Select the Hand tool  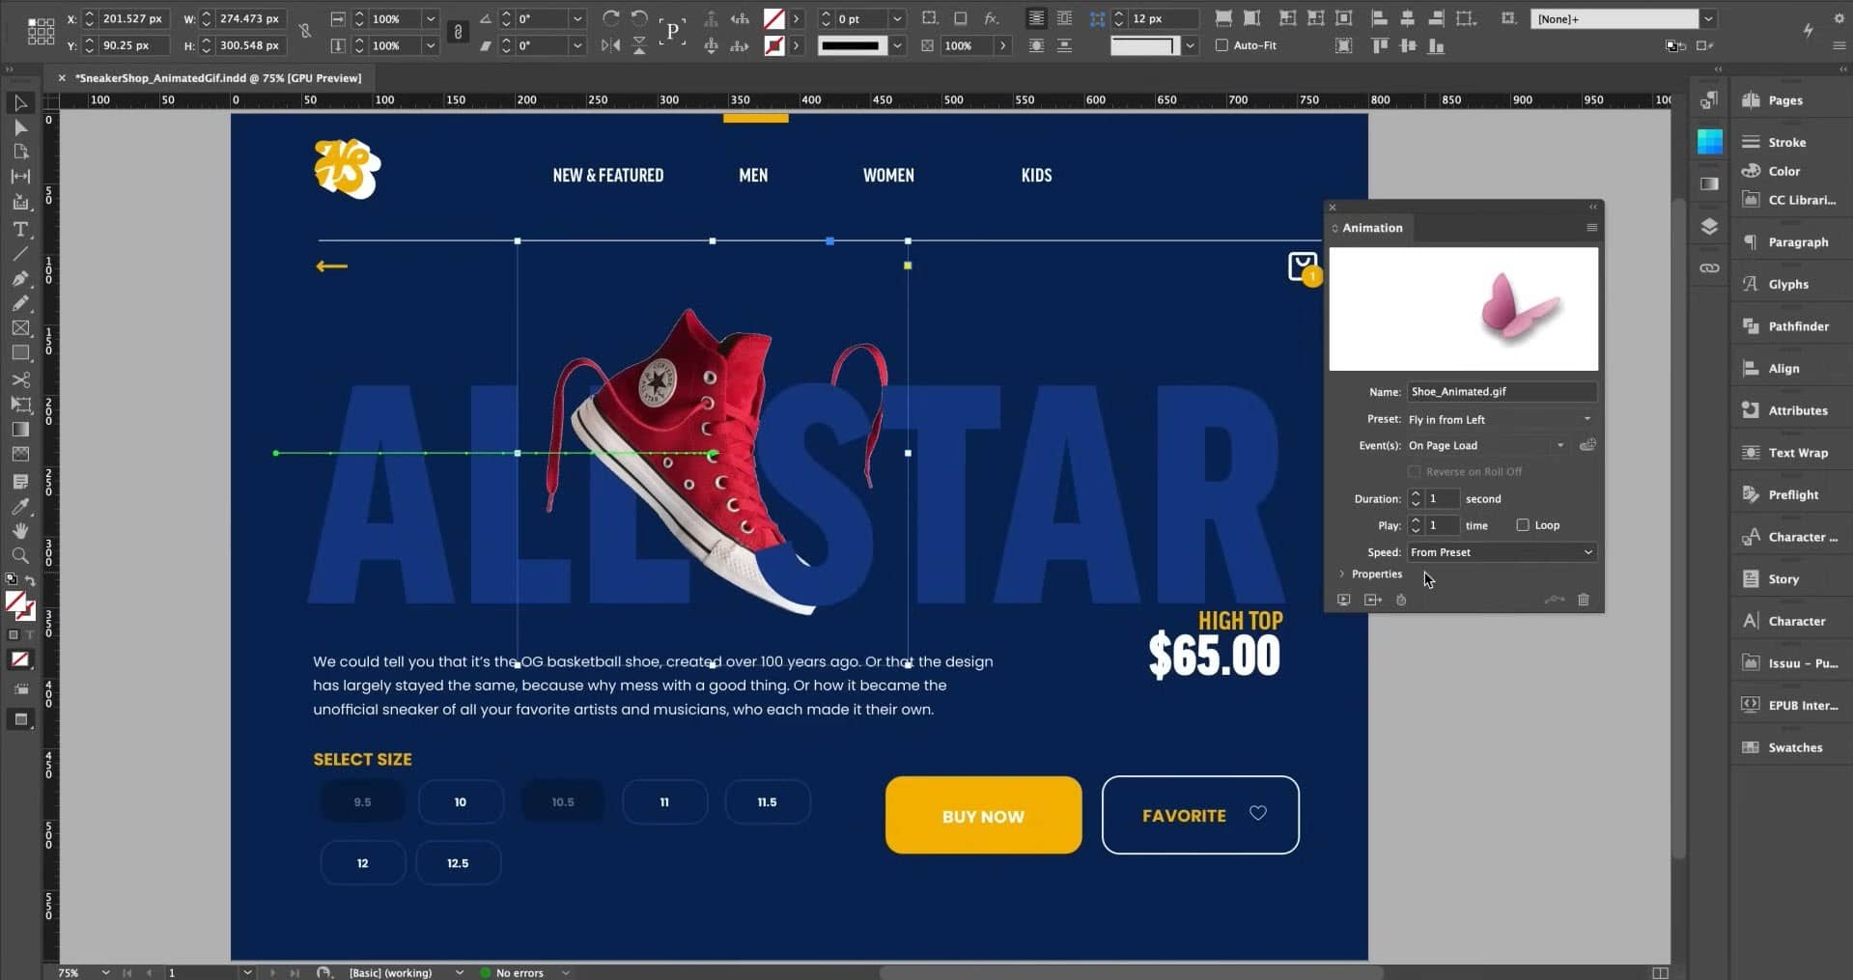[20, 530]
